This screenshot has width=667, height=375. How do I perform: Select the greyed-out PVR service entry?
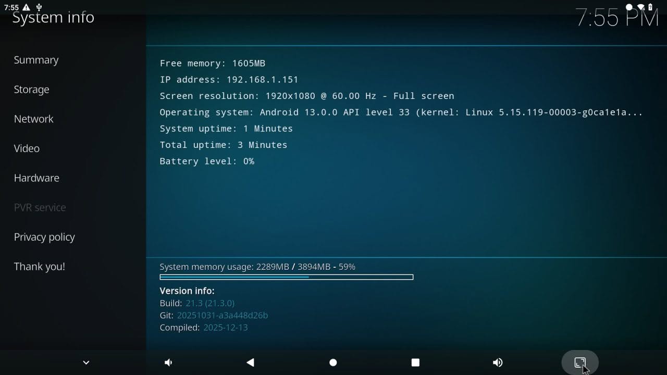[40, 207]
